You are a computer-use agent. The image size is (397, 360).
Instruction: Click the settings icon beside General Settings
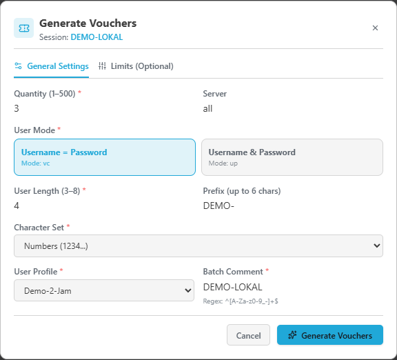click(18, 66)
